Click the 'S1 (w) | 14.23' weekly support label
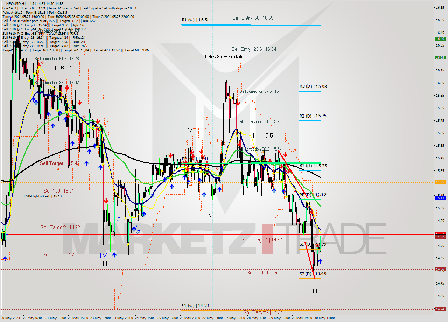The height and width of the screenshot is (322, 448). coord(195,306)
